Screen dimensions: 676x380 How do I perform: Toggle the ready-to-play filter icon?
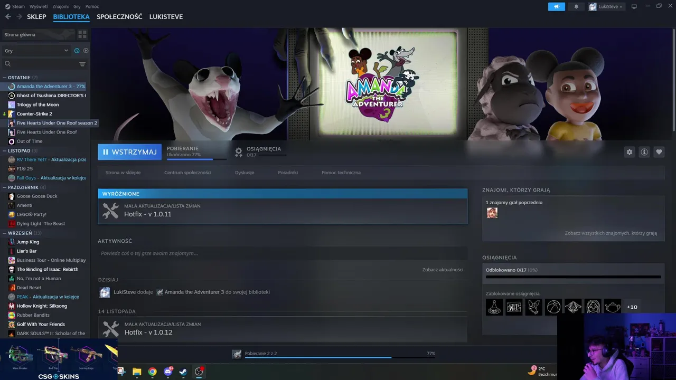[86, 51]
